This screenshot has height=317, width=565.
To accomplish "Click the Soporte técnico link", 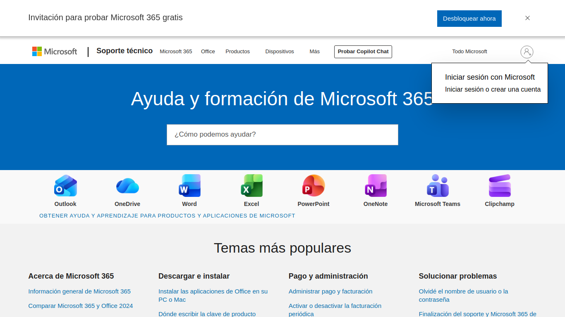I will (124, 51).
